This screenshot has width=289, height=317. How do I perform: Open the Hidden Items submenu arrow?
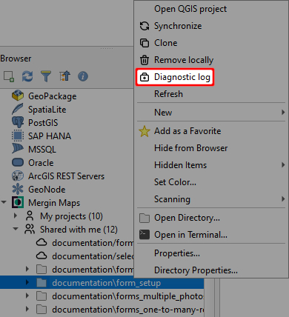[283, 165]
